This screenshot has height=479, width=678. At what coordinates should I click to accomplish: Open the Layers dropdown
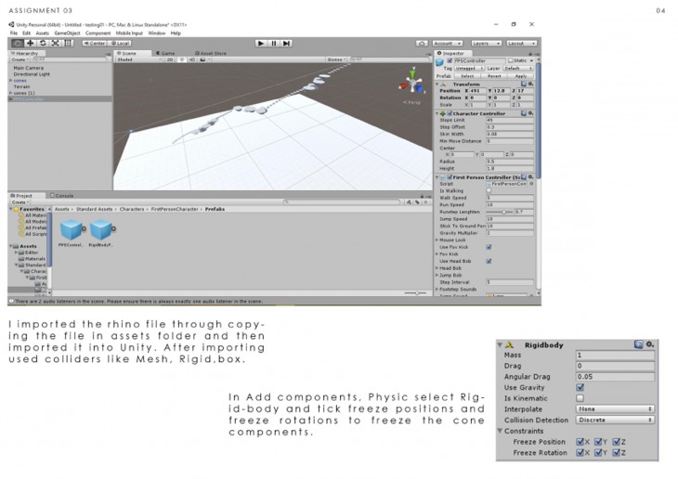coord(486,43)
